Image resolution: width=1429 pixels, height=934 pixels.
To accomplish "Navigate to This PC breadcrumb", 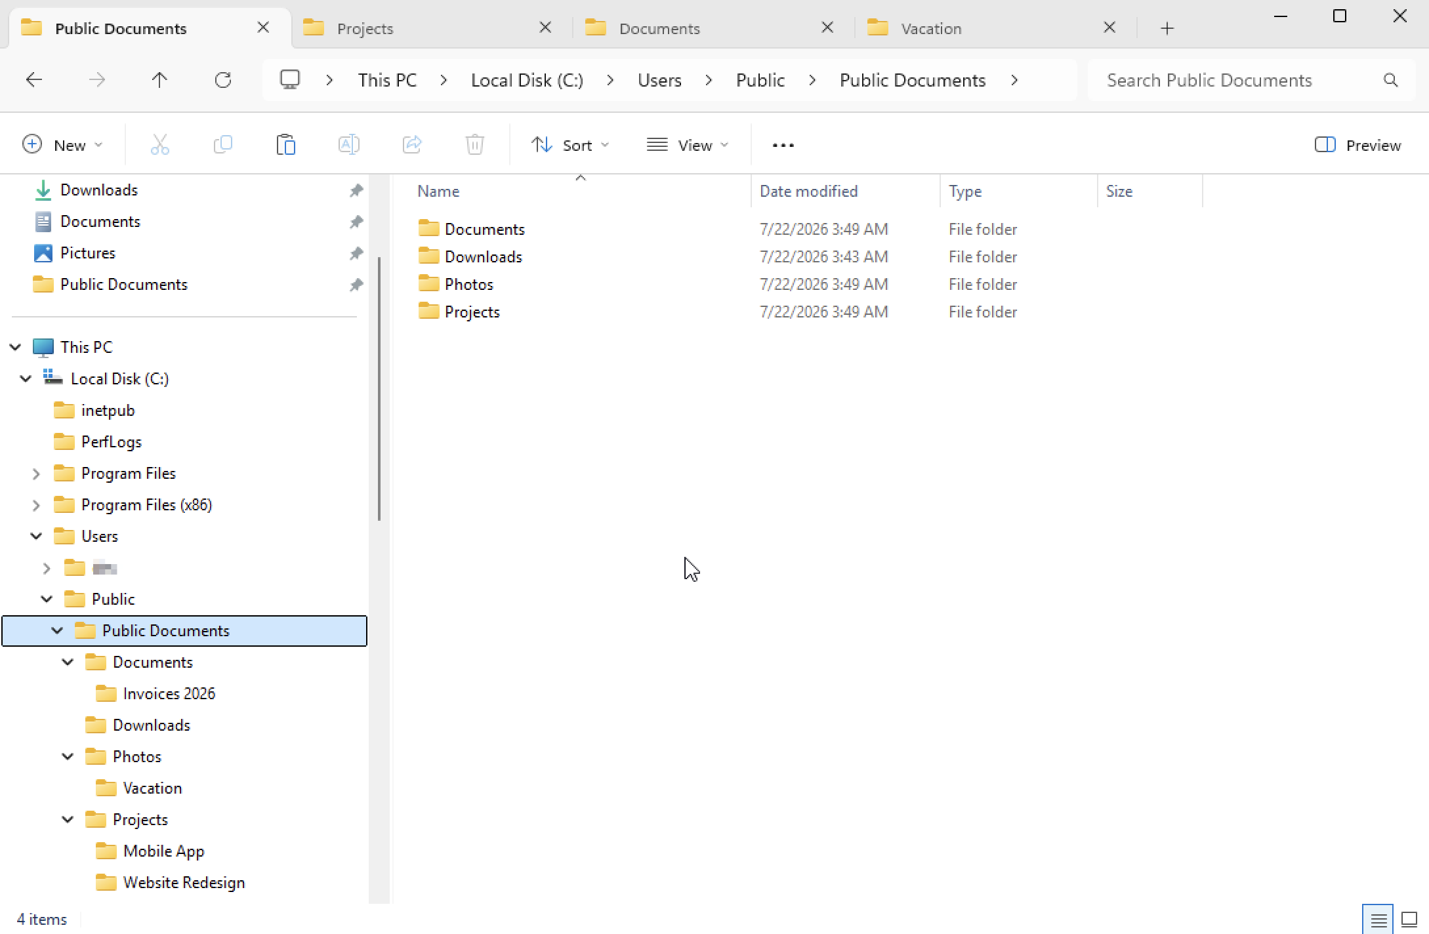I will [x=387, y=80].
